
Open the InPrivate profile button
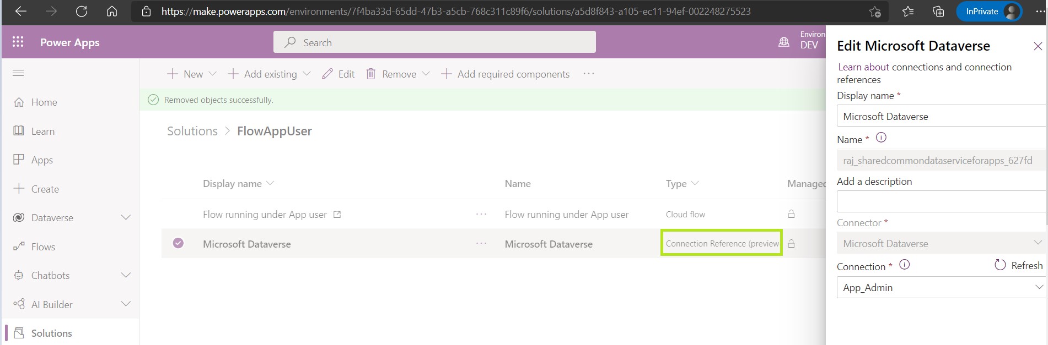point(989,12)
